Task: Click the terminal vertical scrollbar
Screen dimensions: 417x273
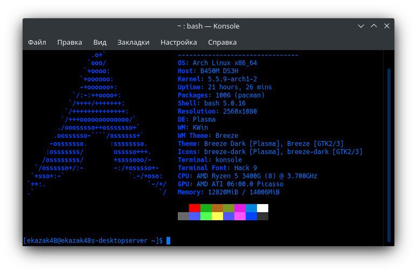Action: coord(389,155)
